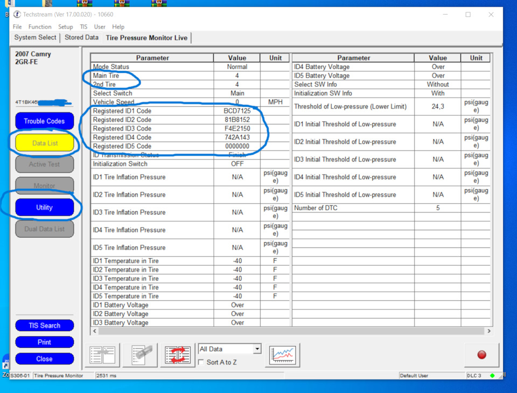Select the Initialization Switch row
Screen dimensions: 517x393
190,164
